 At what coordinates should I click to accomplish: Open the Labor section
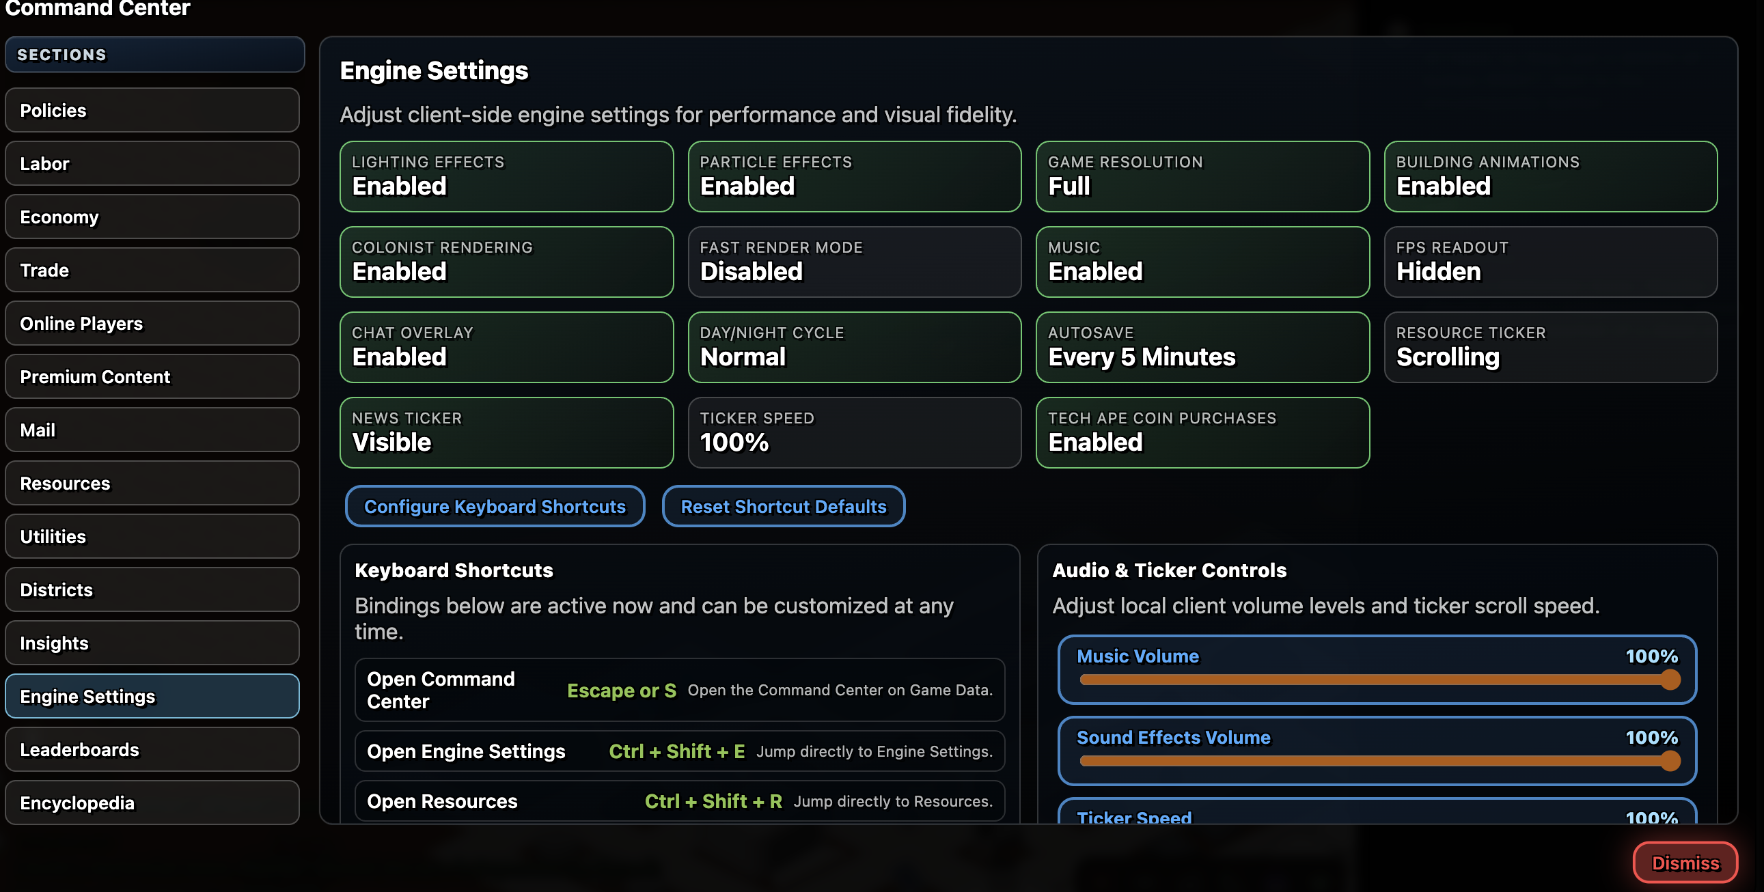point(152,164)
